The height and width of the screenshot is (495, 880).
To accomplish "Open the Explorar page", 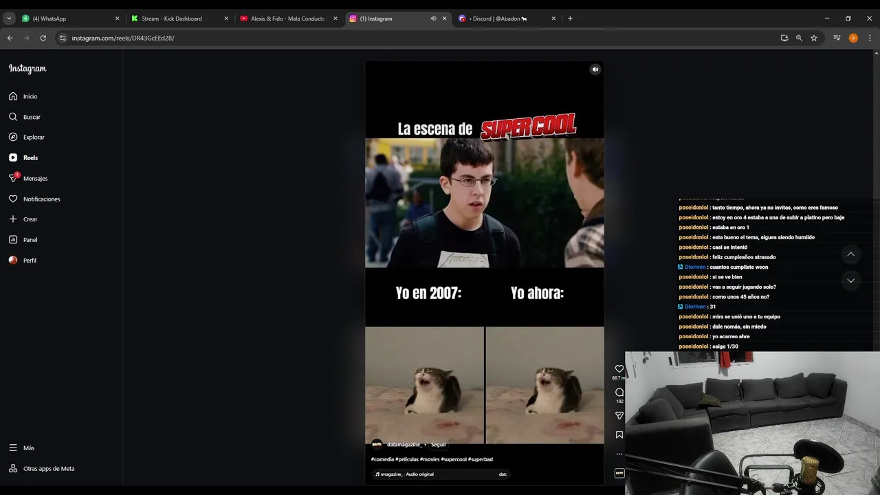I will [x=26, y=137].
